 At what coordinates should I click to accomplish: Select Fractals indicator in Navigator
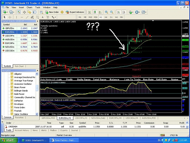[18, 111]
